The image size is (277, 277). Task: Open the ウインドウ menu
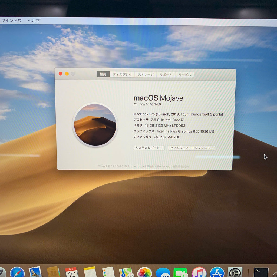click(11, 21)
